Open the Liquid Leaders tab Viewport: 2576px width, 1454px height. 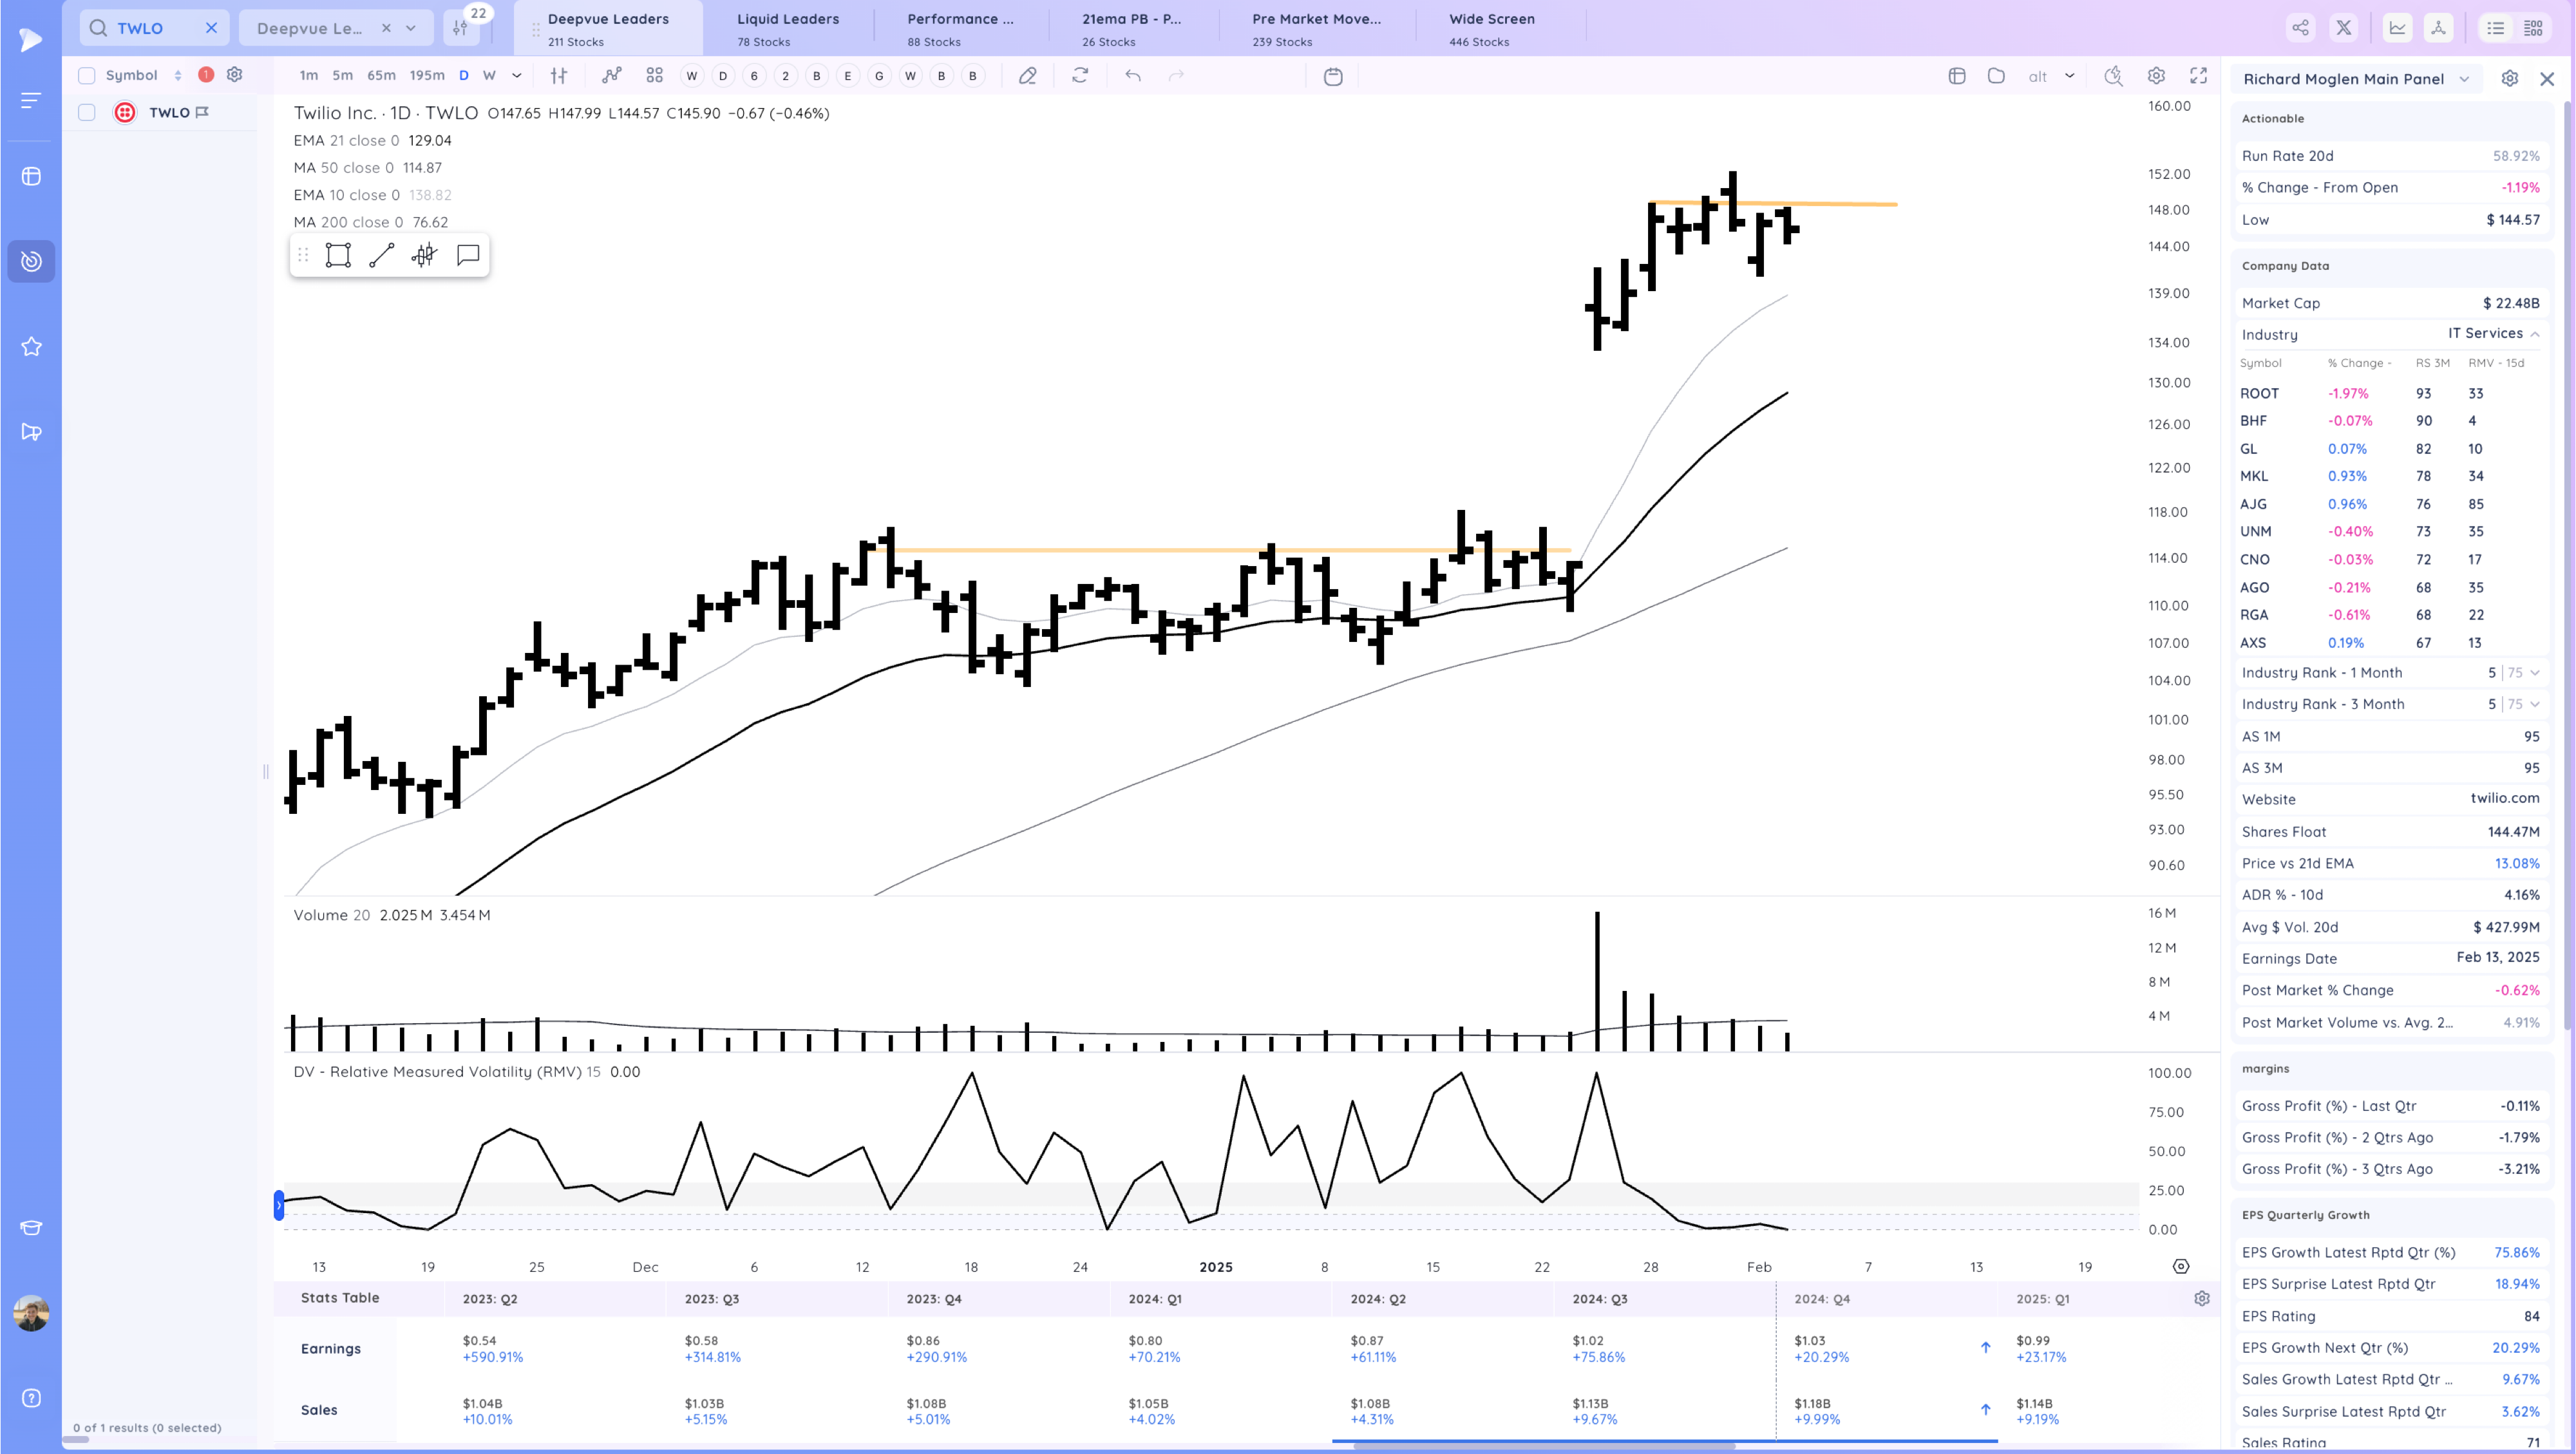click(x=787, y=28)
